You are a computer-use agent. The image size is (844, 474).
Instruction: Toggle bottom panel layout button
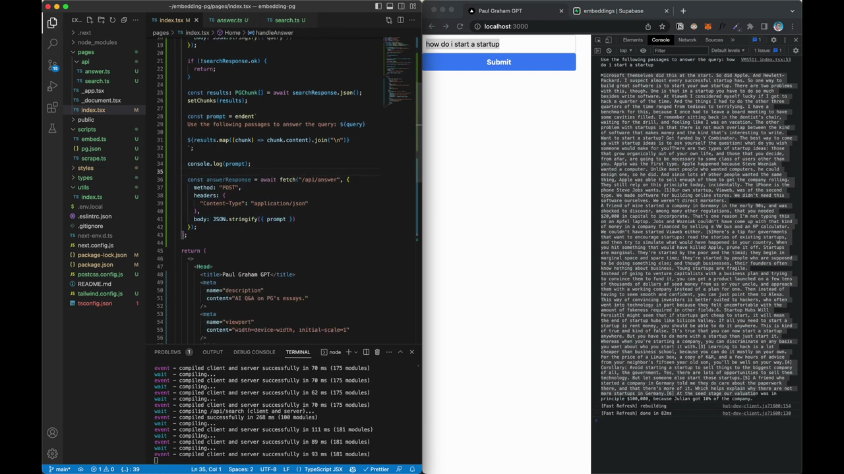tap(391, 6)
